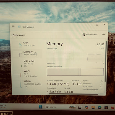Viewport: 115px width, 115px height.
Task: Click the horizontal scrollbar at bottom
Action: tap(74, 94)
